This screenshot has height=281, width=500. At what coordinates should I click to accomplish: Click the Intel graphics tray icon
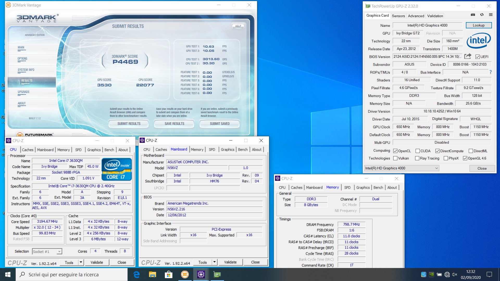coord(424,274)
